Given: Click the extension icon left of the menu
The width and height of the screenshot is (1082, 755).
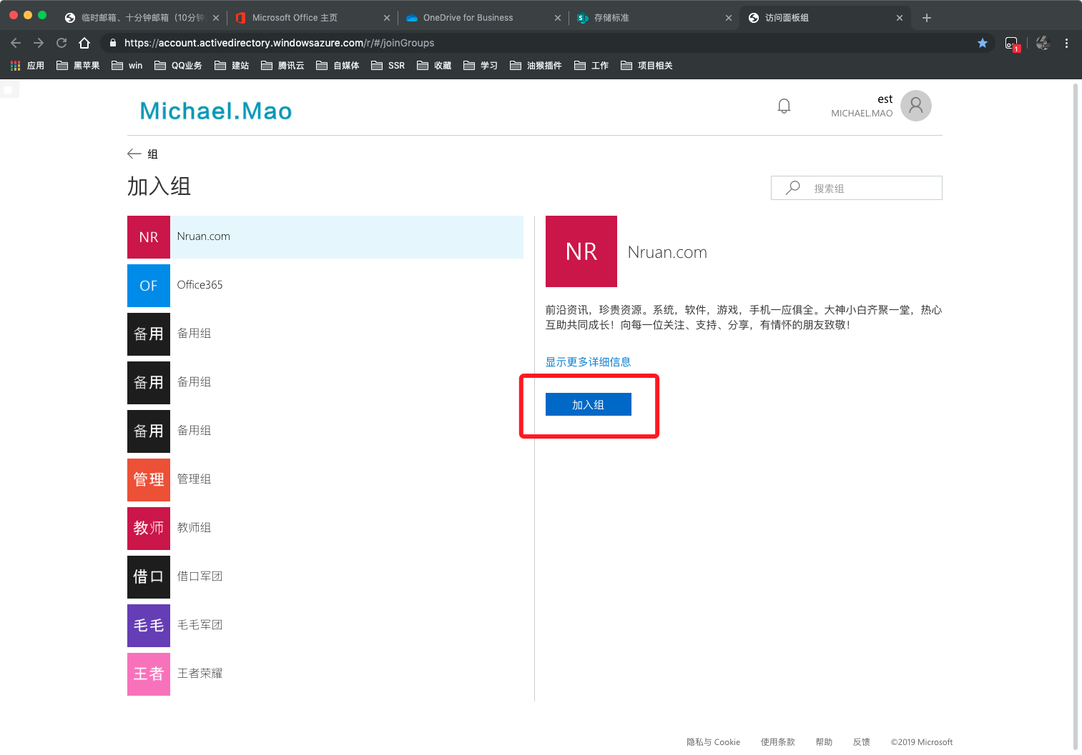Looking at the screenshot, I should [x=1043, y=43].
